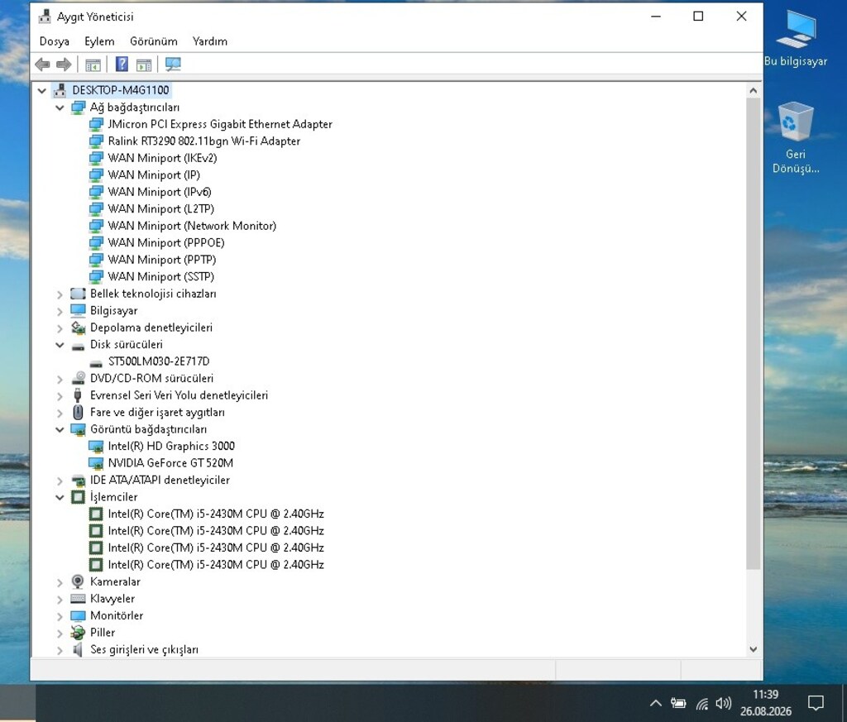847x722 pixels.
Task: Toggle the console tree pane icon
Action: tap(93, 65)
